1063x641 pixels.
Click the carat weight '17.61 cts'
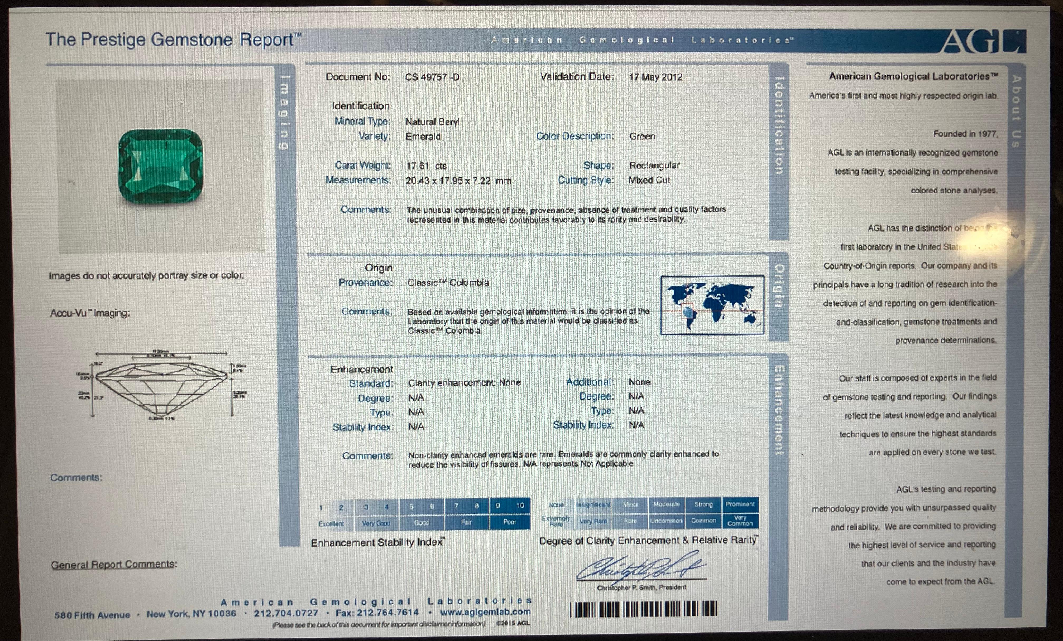426,166
